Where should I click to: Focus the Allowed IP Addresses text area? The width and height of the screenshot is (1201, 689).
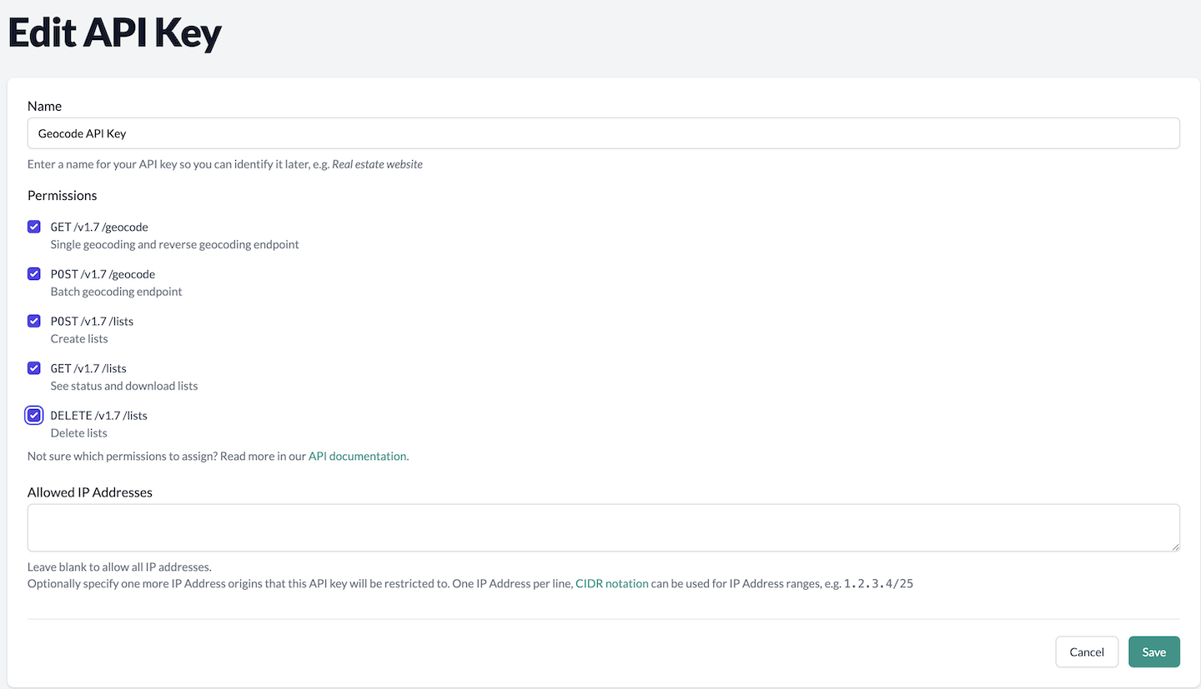pos(603,527)
